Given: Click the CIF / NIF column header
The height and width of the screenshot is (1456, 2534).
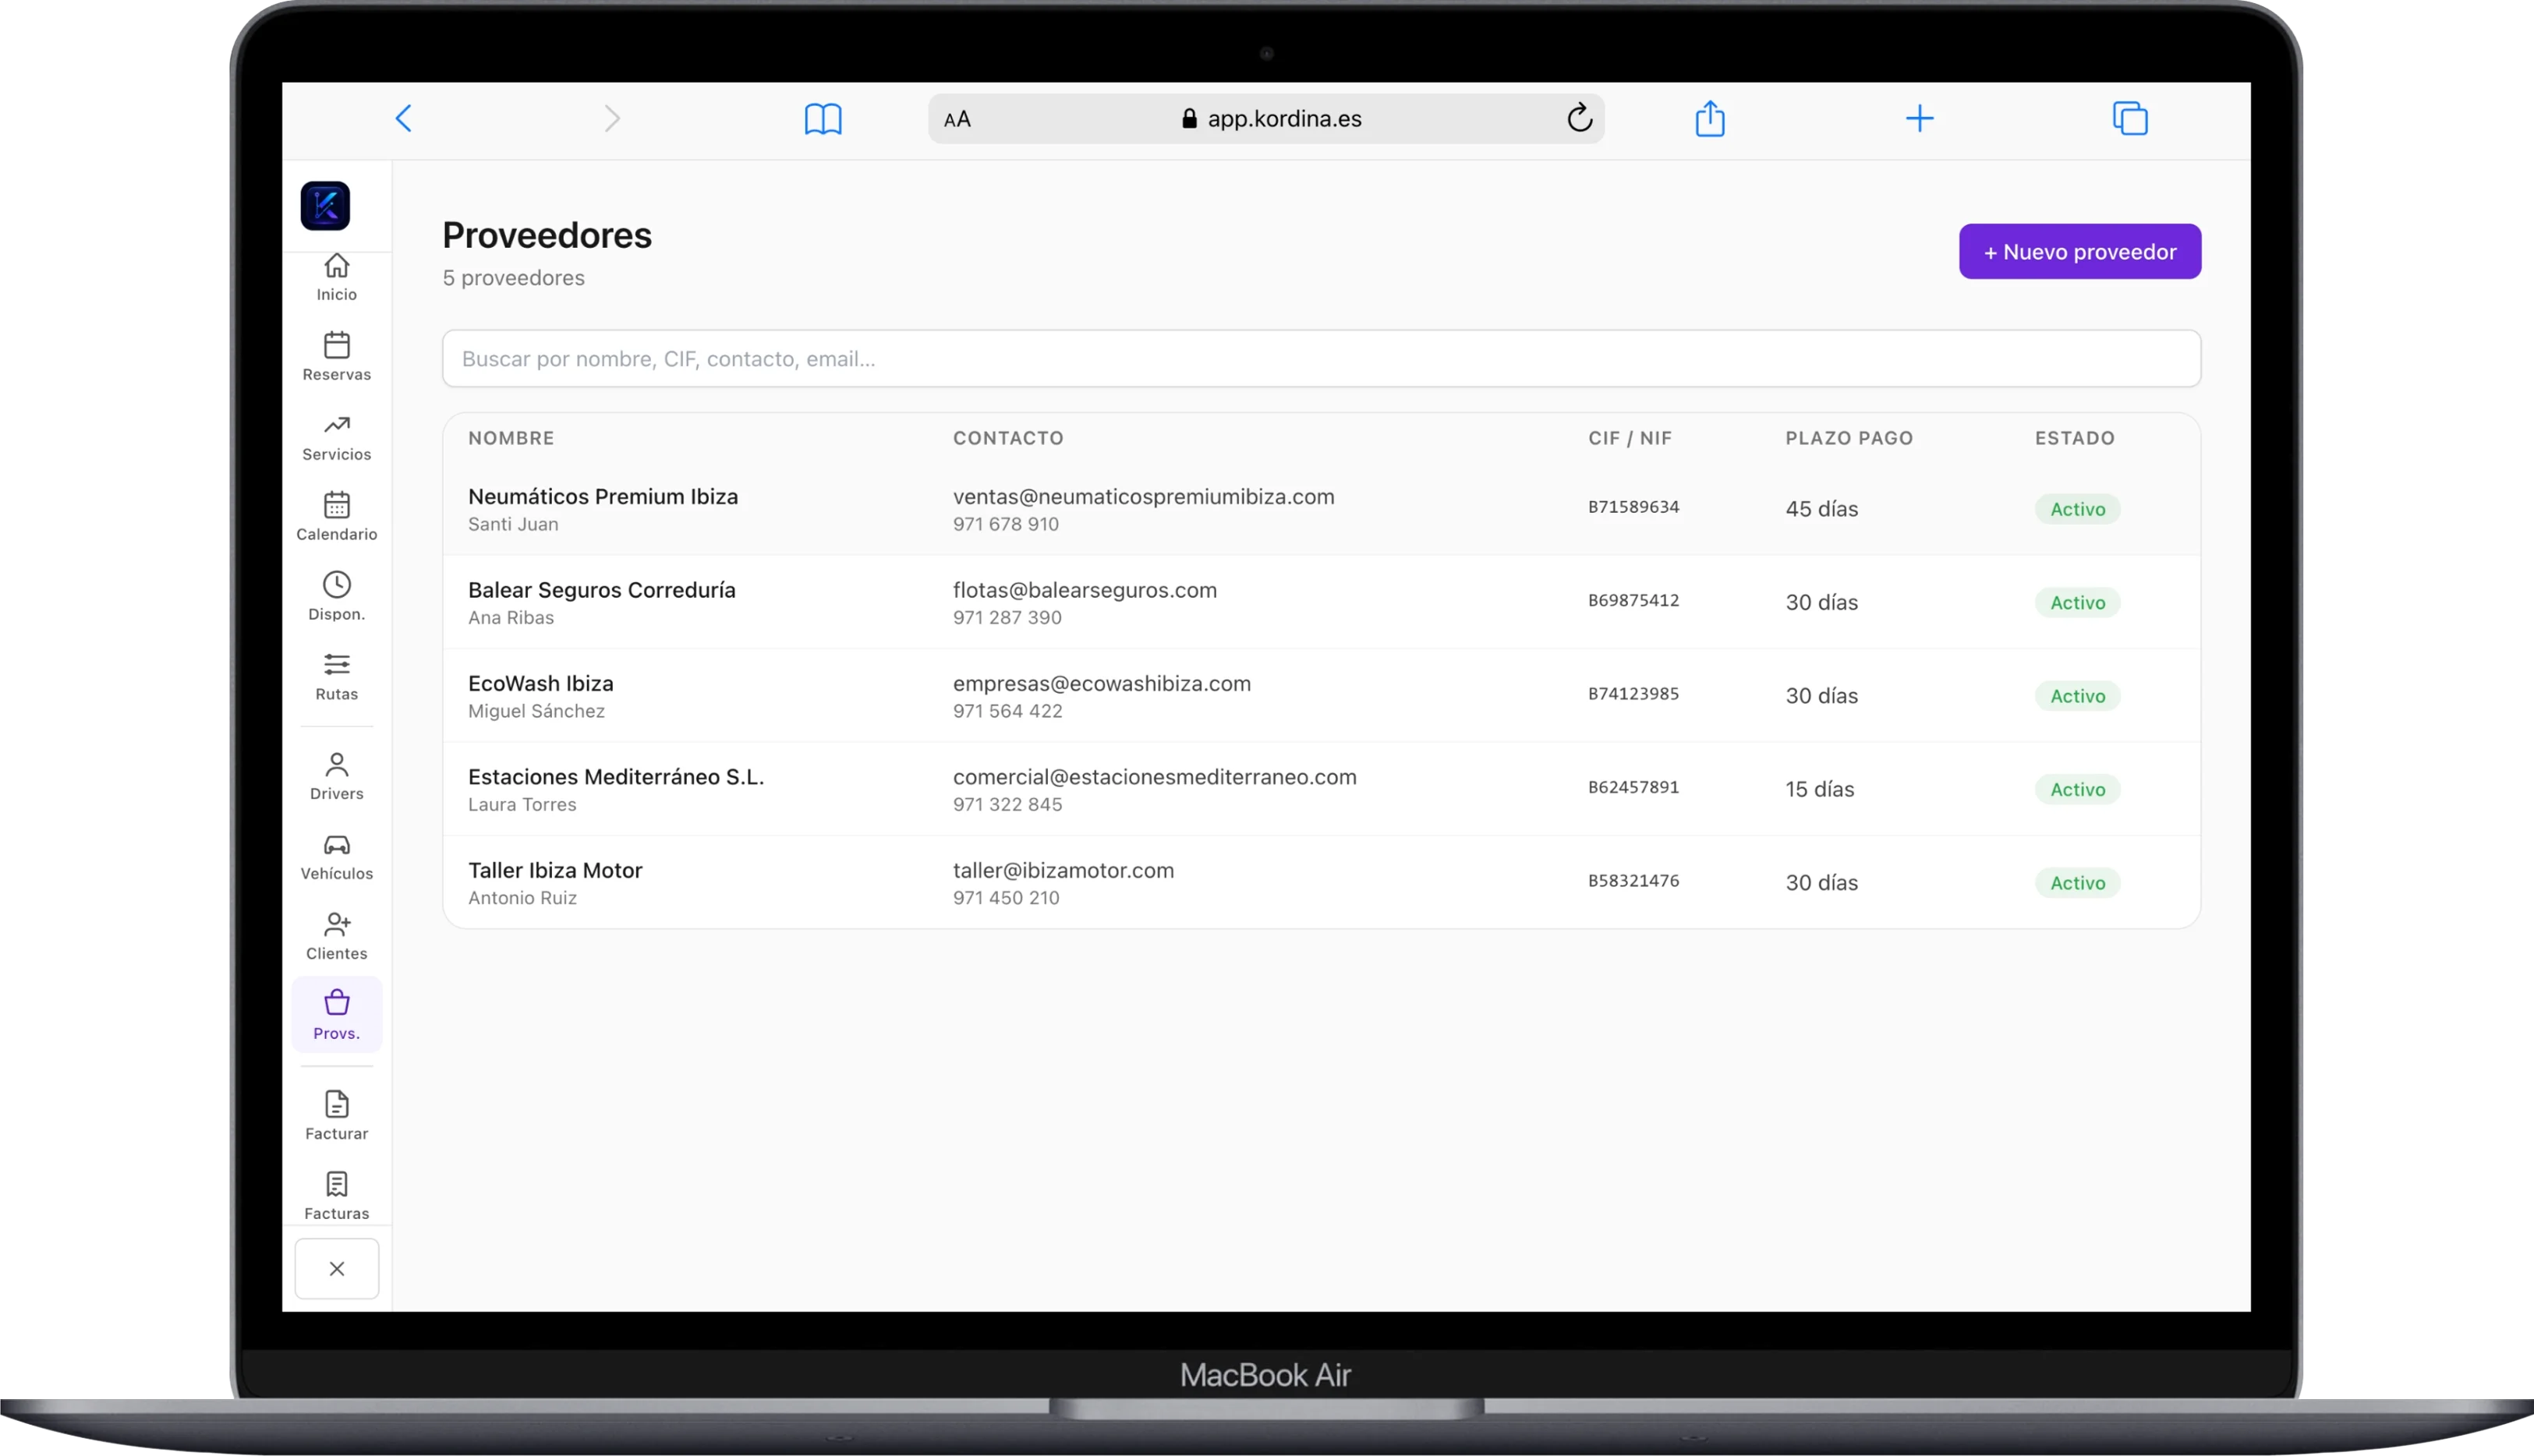Looking at the screenshot, I should 1630,438.
